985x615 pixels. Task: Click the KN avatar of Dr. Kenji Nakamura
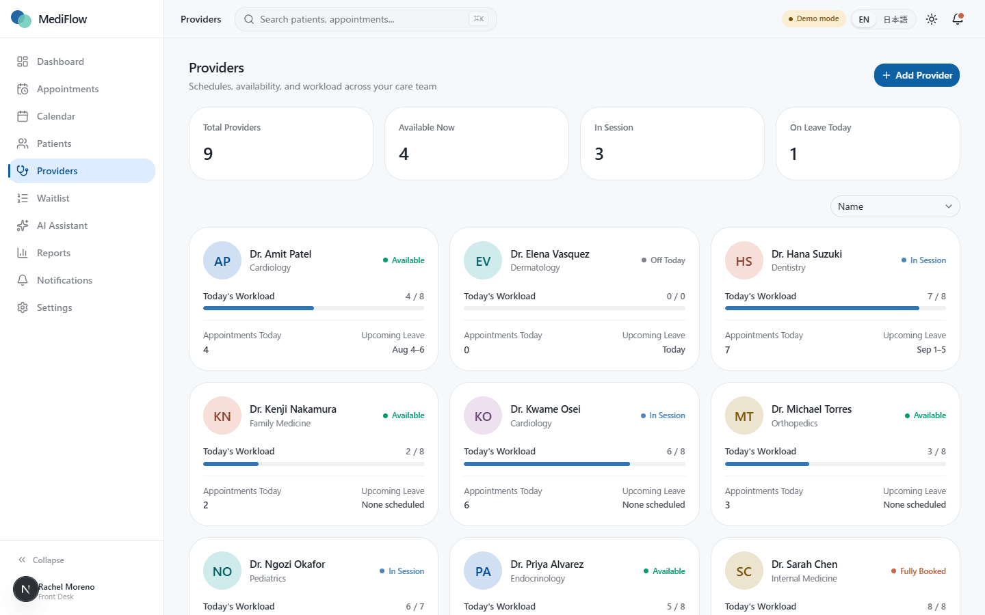222,415
